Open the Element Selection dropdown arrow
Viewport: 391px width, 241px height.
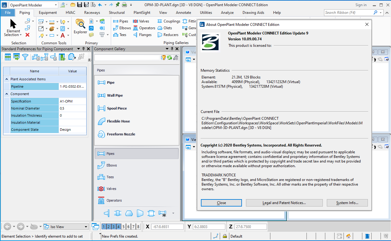coord(21,35)
